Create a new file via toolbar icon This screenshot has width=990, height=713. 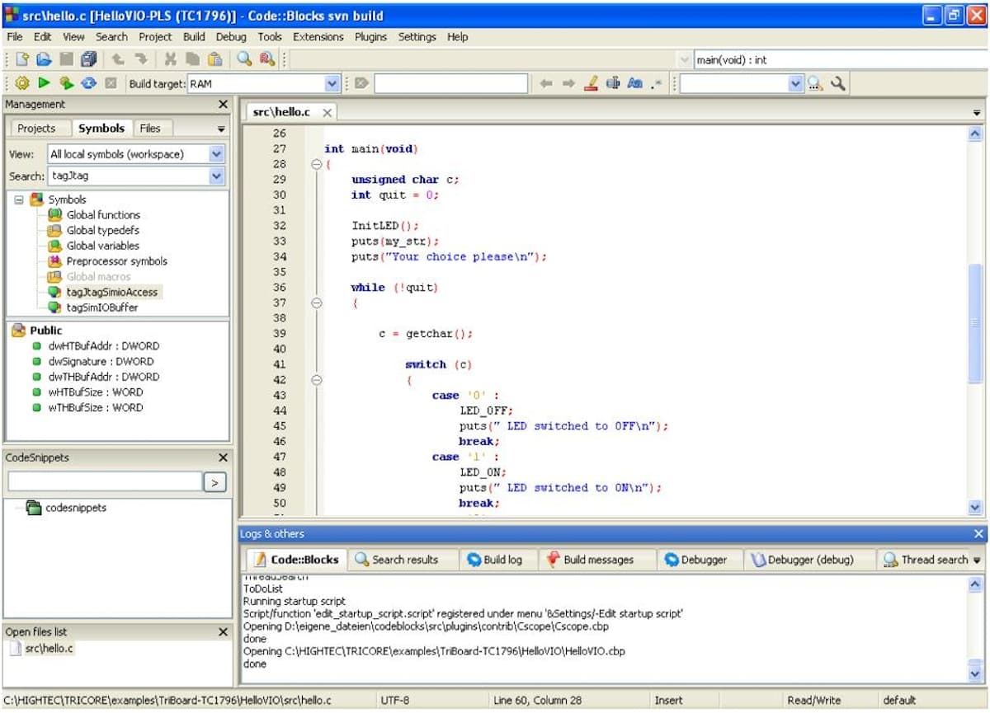click(x=22, y=59)
